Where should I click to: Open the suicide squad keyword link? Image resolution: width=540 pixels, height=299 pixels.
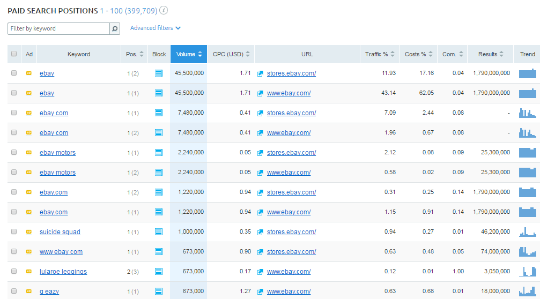click(60, 232)
